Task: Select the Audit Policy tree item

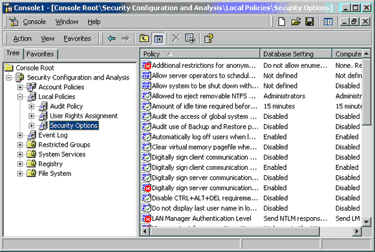Action: pyautogui.click(x=67, y=106)
